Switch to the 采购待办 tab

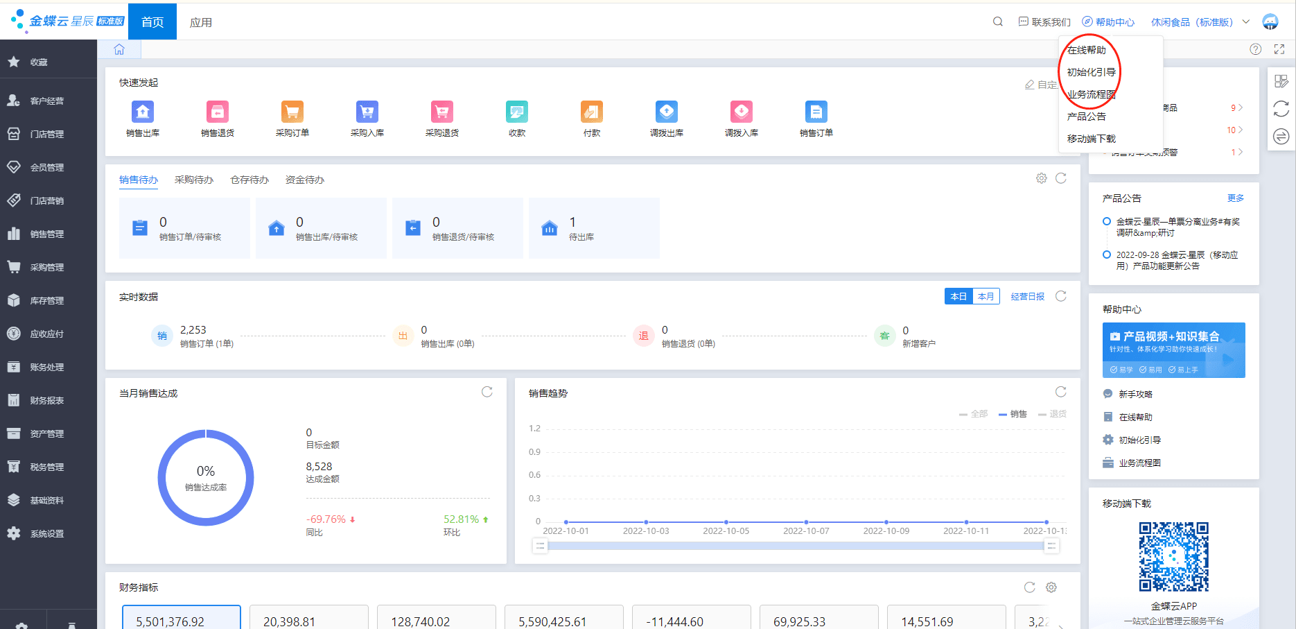[x=194, y=180]
